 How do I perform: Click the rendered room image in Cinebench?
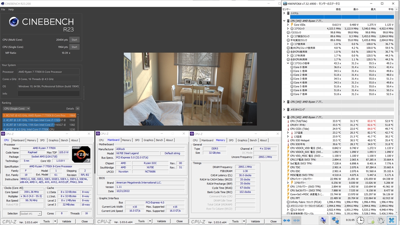click(190, 89)
